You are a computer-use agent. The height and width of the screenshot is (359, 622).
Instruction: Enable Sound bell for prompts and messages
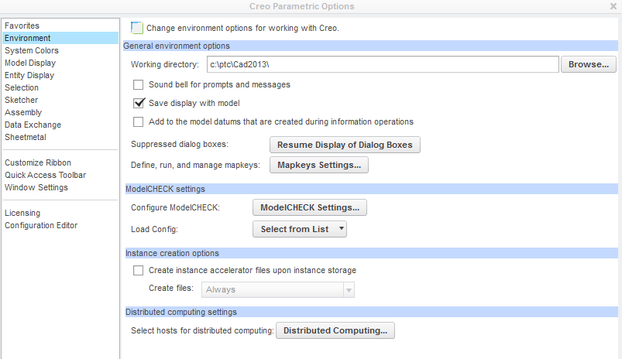(x=138, y=85)
